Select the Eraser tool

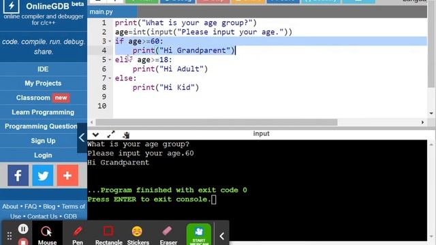168,235
